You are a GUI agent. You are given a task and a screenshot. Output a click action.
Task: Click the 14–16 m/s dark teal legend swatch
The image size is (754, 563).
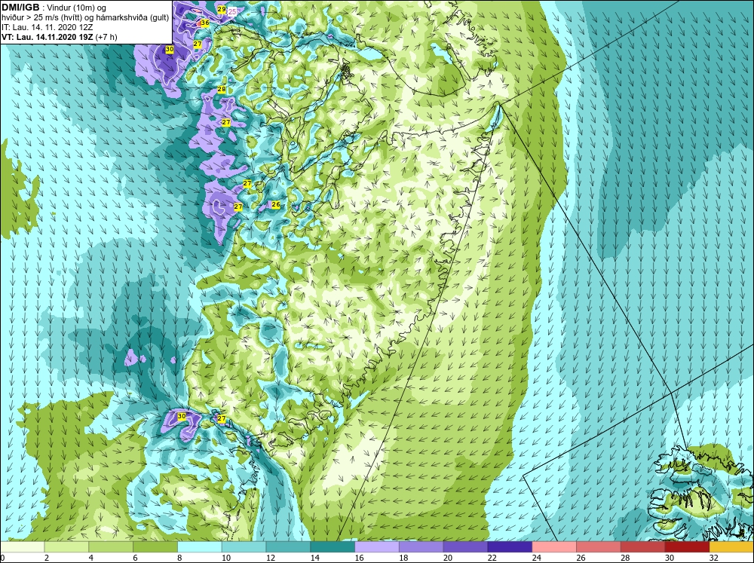tap(333, 547)
